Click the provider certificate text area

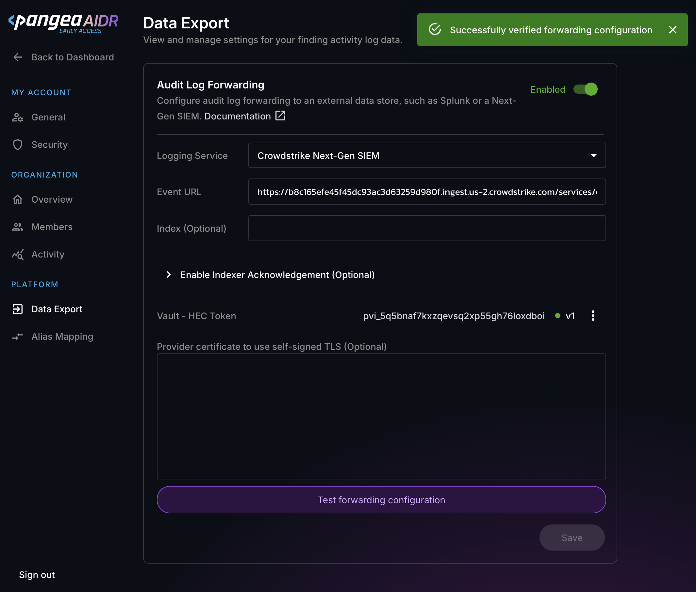(x=381, y=416)
